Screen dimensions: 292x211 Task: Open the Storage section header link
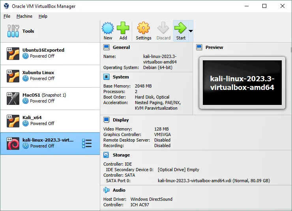[x=121, y=155]
